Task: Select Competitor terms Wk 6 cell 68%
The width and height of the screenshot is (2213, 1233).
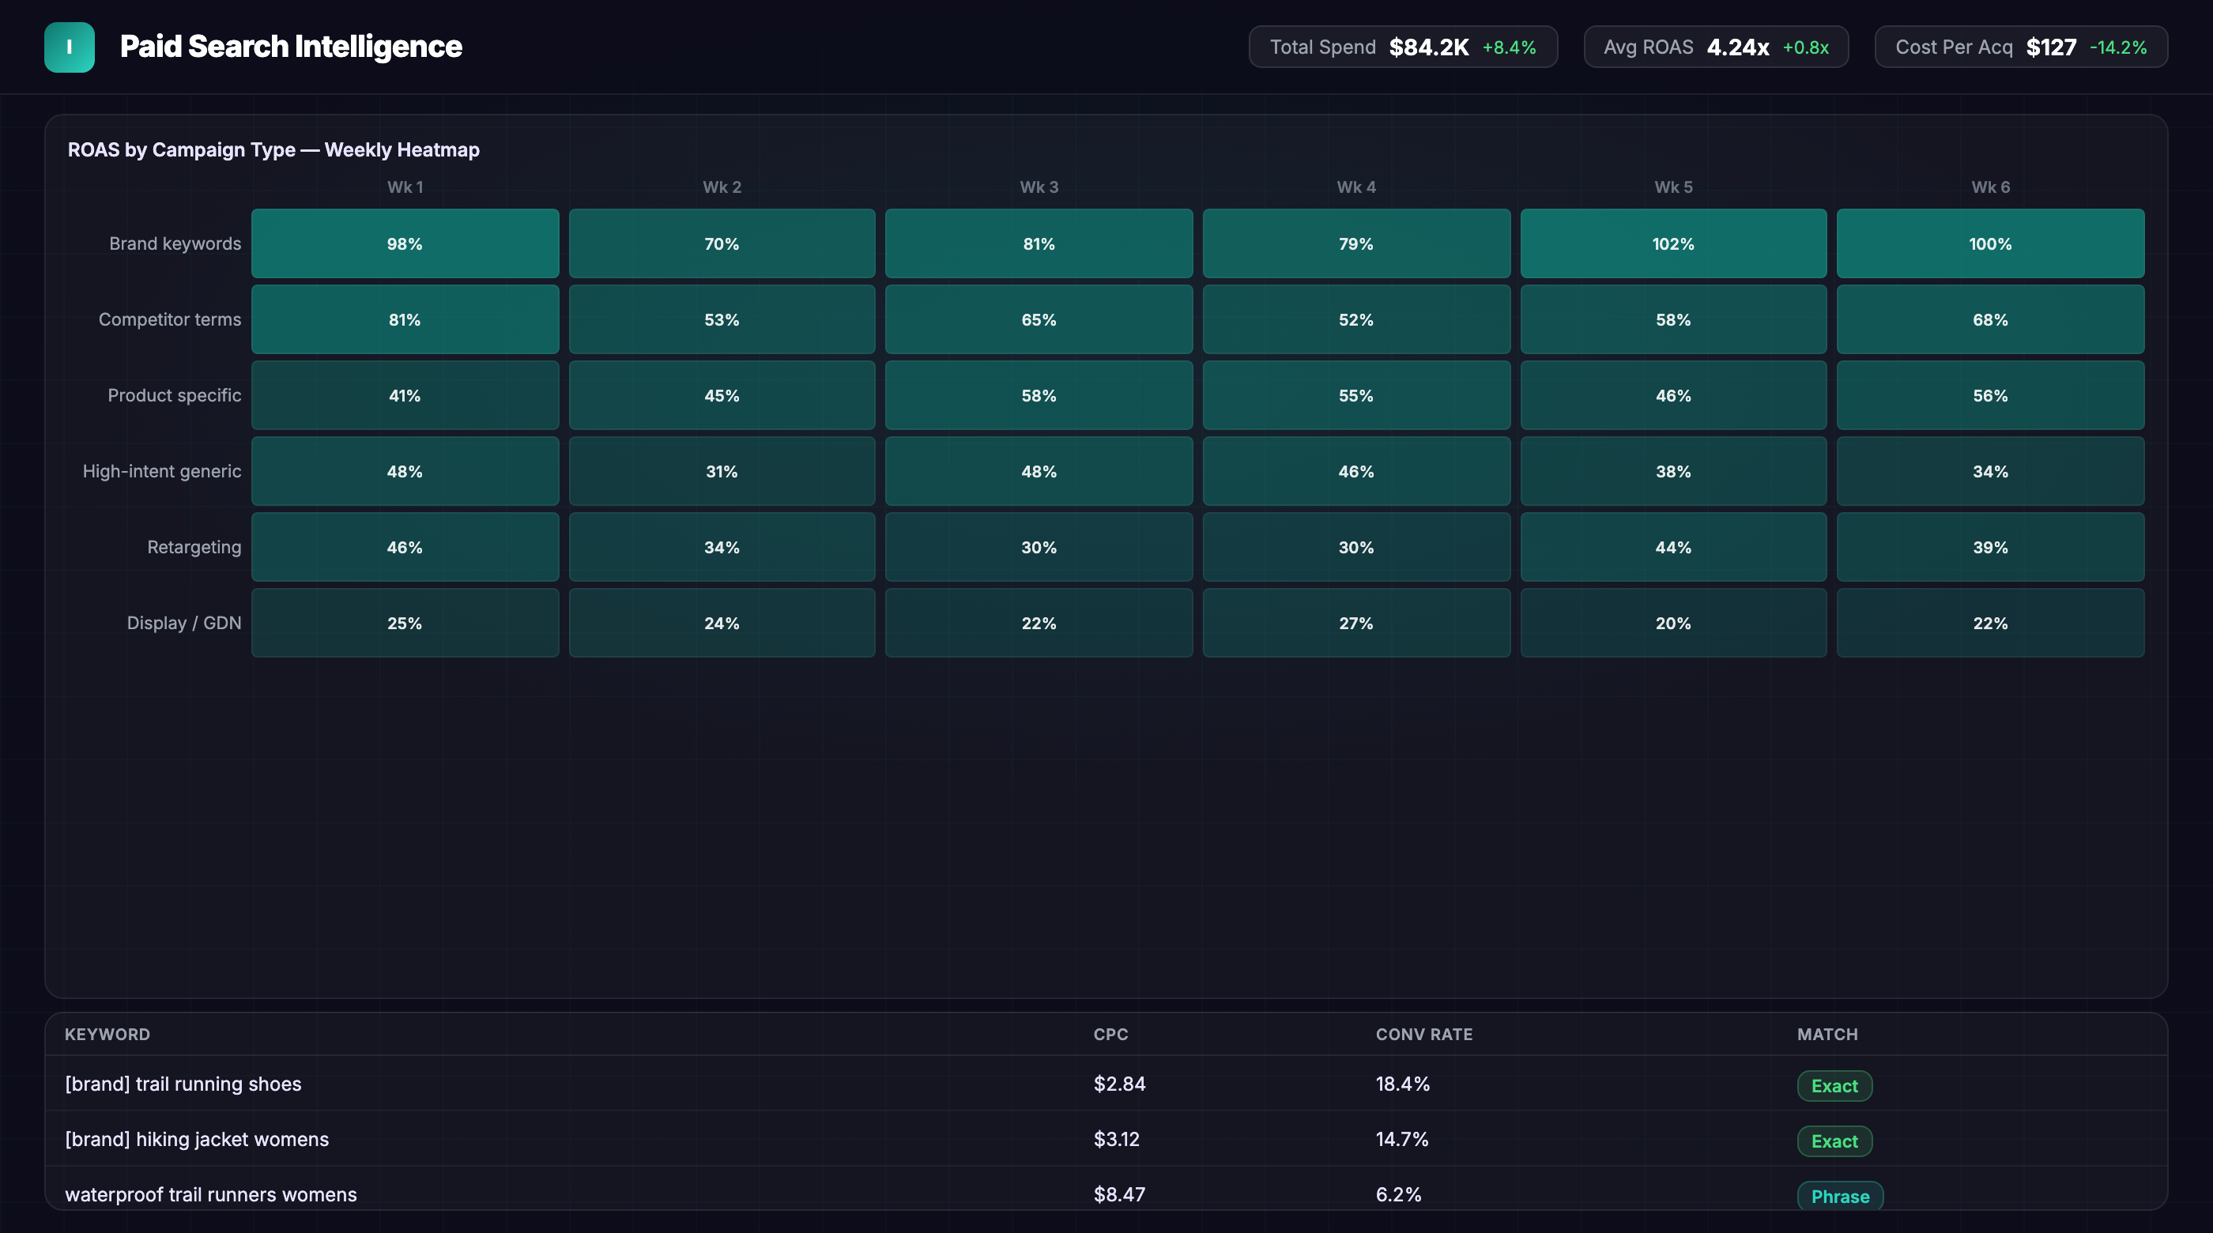Action: pyautogui.click(x=1990, y=319)
